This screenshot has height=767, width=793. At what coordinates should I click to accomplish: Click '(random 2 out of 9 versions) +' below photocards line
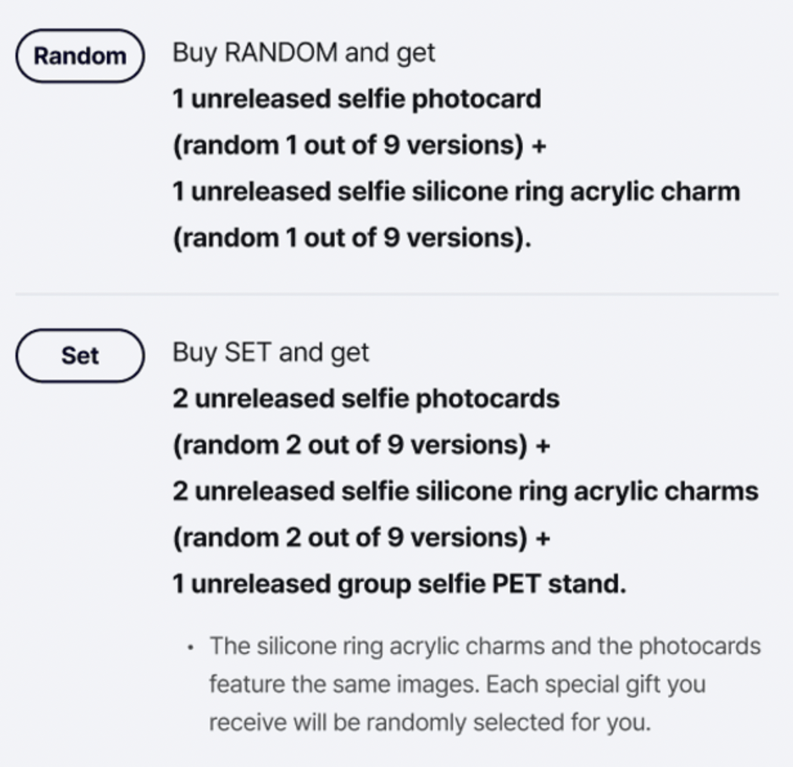[x=361, y=445]
